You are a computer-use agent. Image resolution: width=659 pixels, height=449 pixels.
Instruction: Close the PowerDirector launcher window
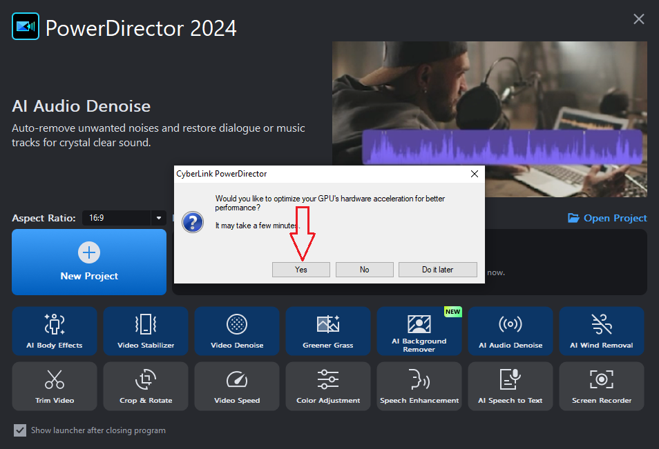(639, 19)
